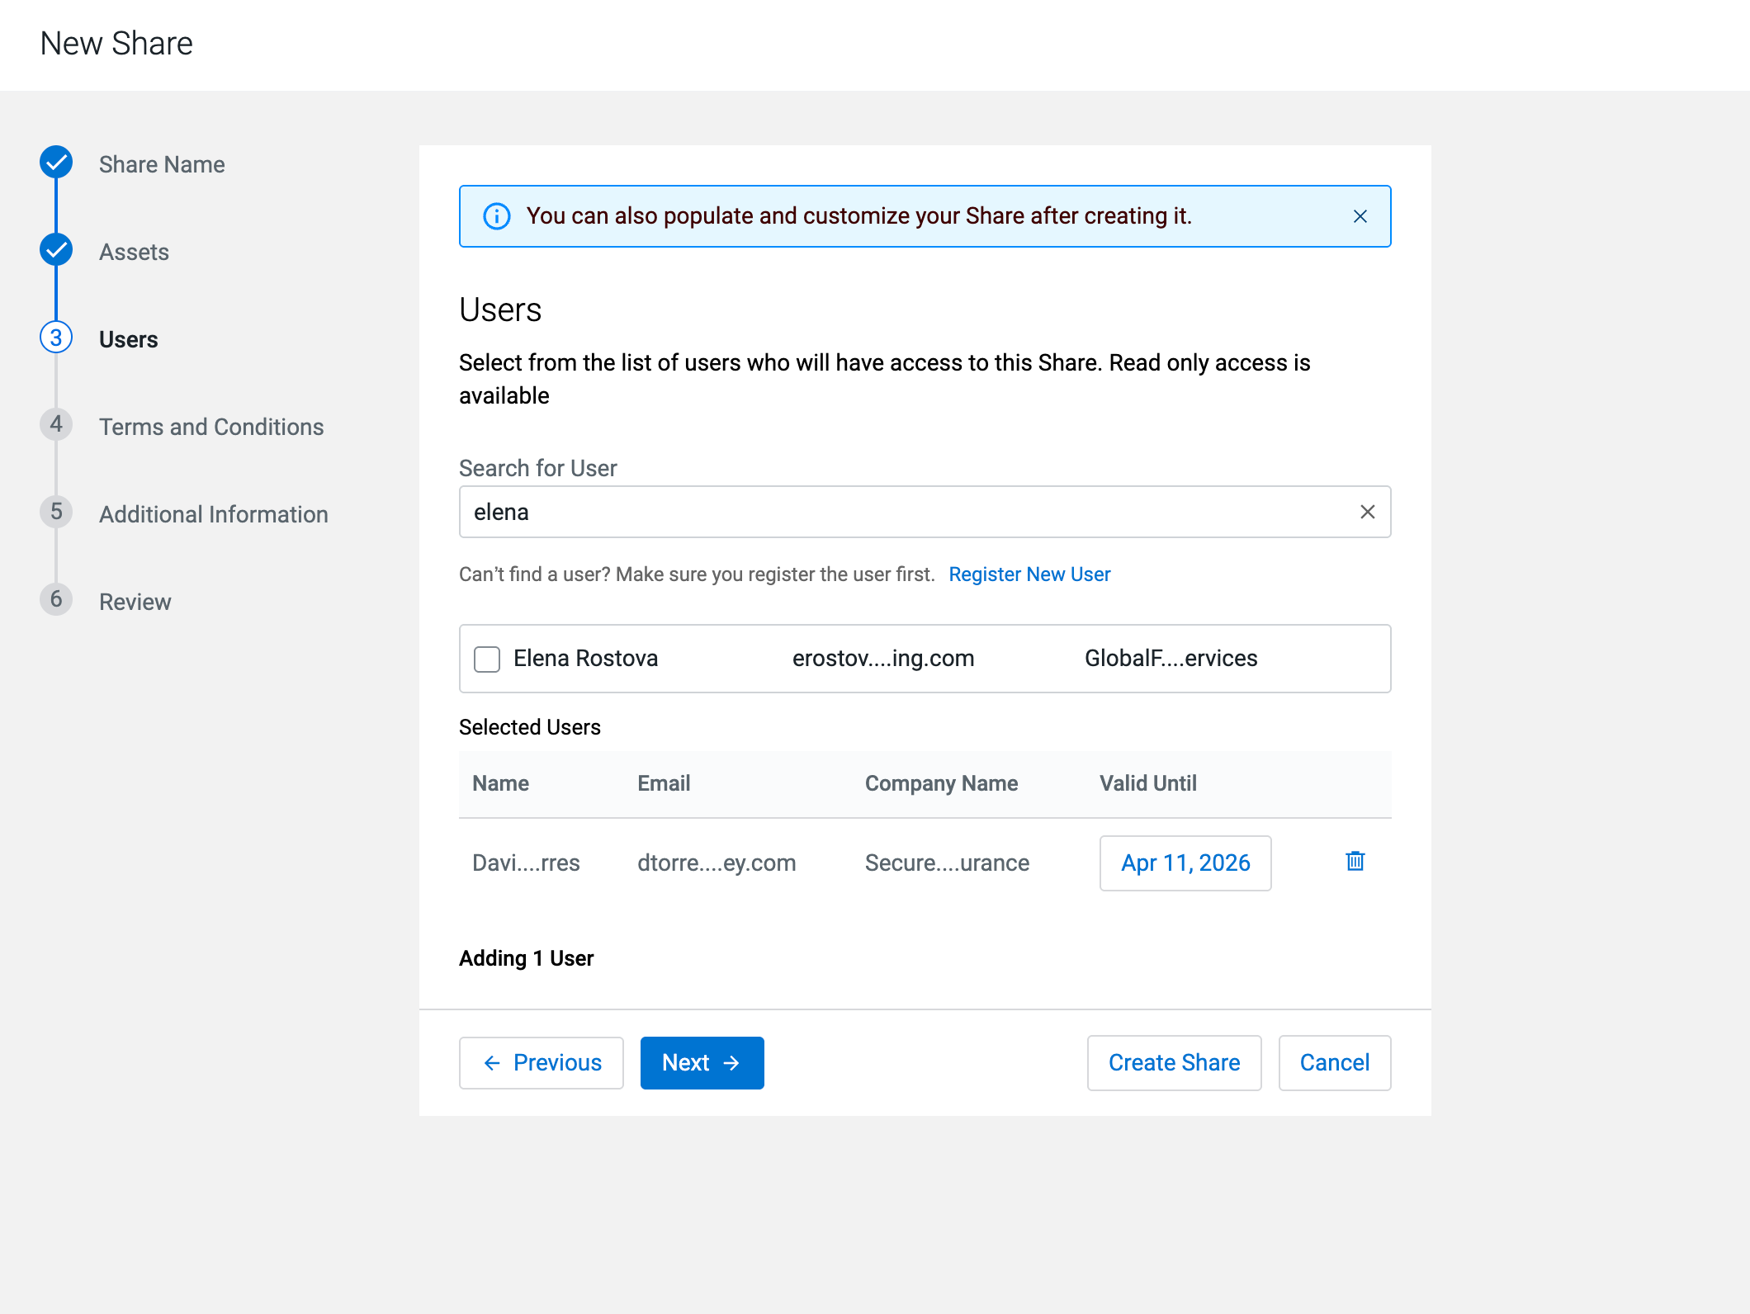Dismiss the info banner with X icon
The image size is (1750, 1314).
point(1360,216)
